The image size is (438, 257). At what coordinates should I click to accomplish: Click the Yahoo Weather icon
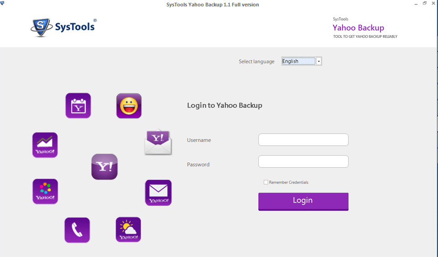click(x=128, y=229)
